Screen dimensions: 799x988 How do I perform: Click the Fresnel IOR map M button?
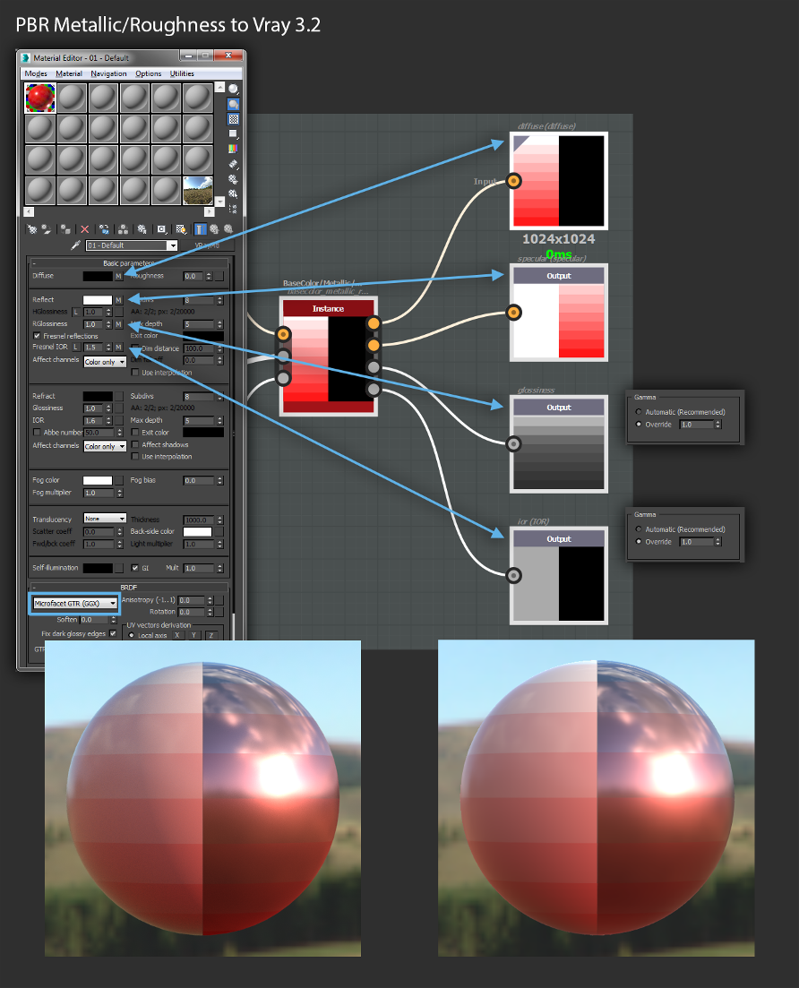tap(118, 348)
